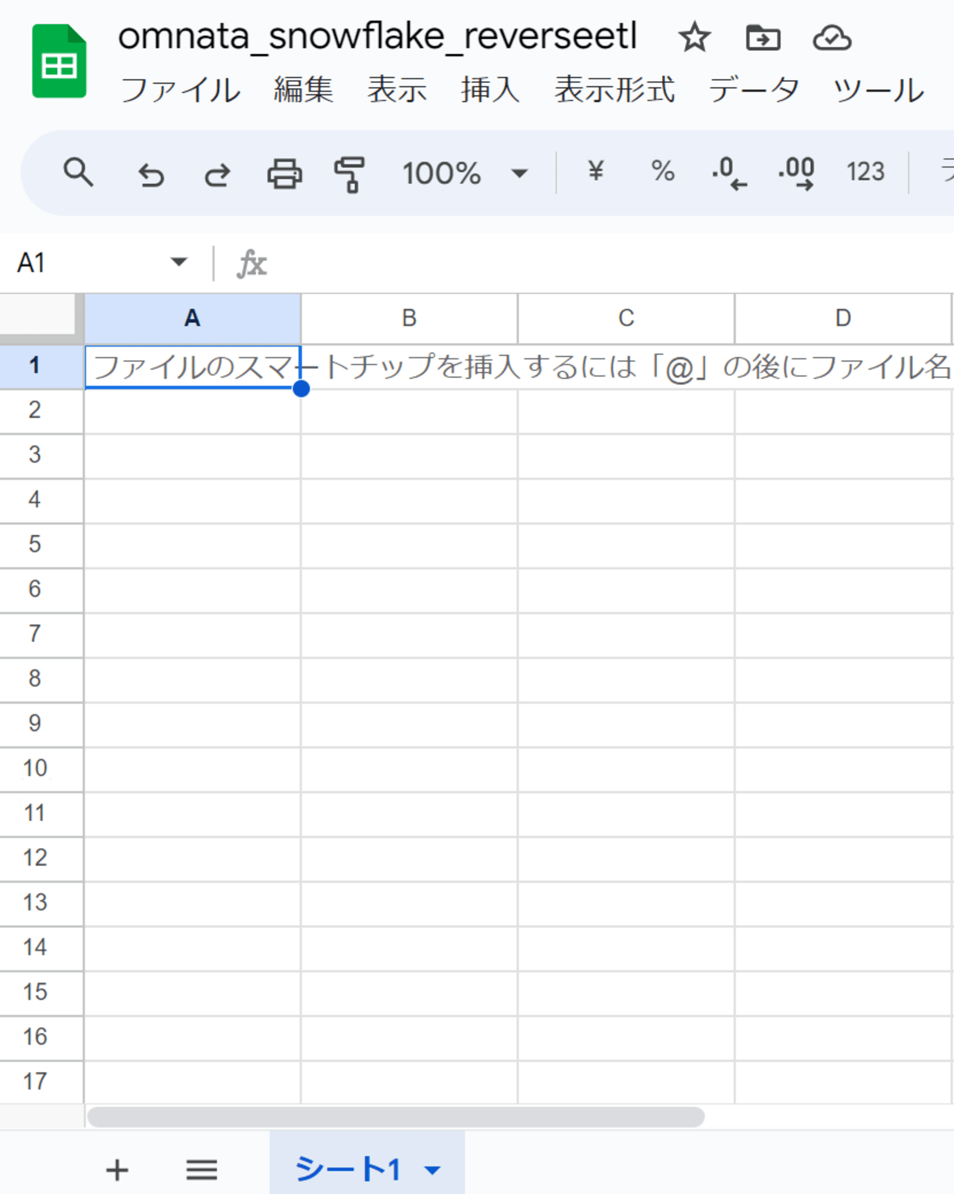The width and height of the screenshot is (954, 1194).
Task: Select row 5 header
Action: pyautogui.click(x=41, y=545)
